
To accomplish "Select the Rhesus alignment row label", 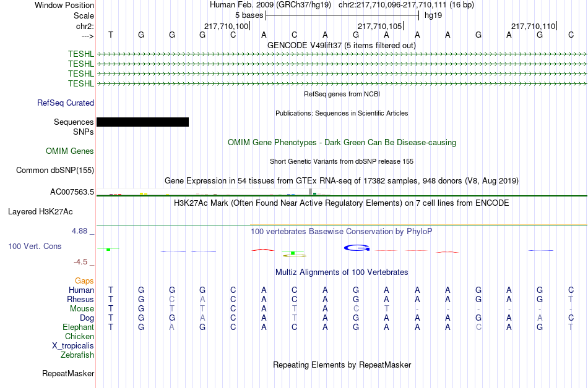I will click(x=80, y=299).
